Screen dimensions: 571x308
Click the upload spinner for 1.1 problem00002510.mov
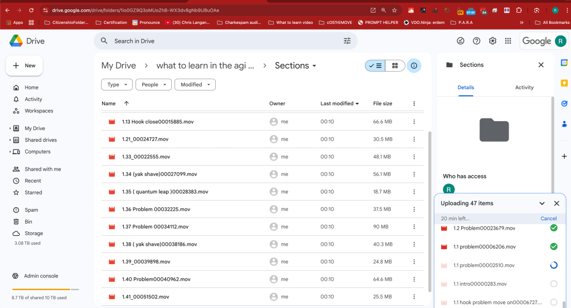[554, 265]
